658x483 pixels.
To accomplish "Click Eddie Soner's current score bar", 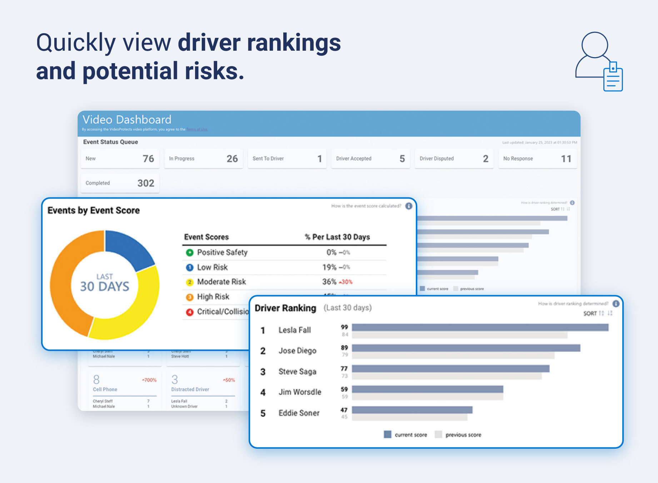I will coord(412,410).
